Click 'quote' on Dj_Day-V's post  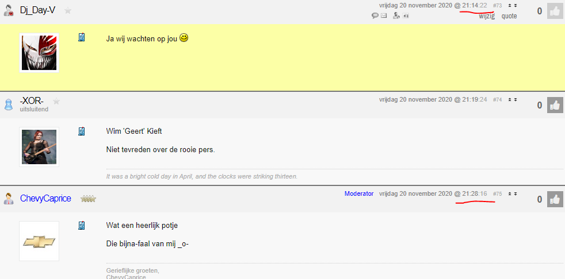[509, 16]
